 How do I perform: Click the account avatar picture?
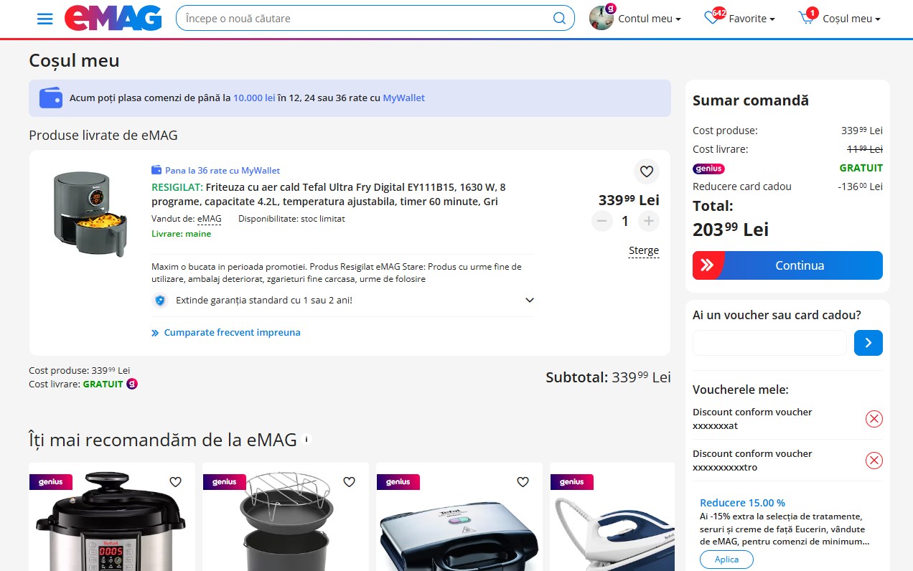601,18
